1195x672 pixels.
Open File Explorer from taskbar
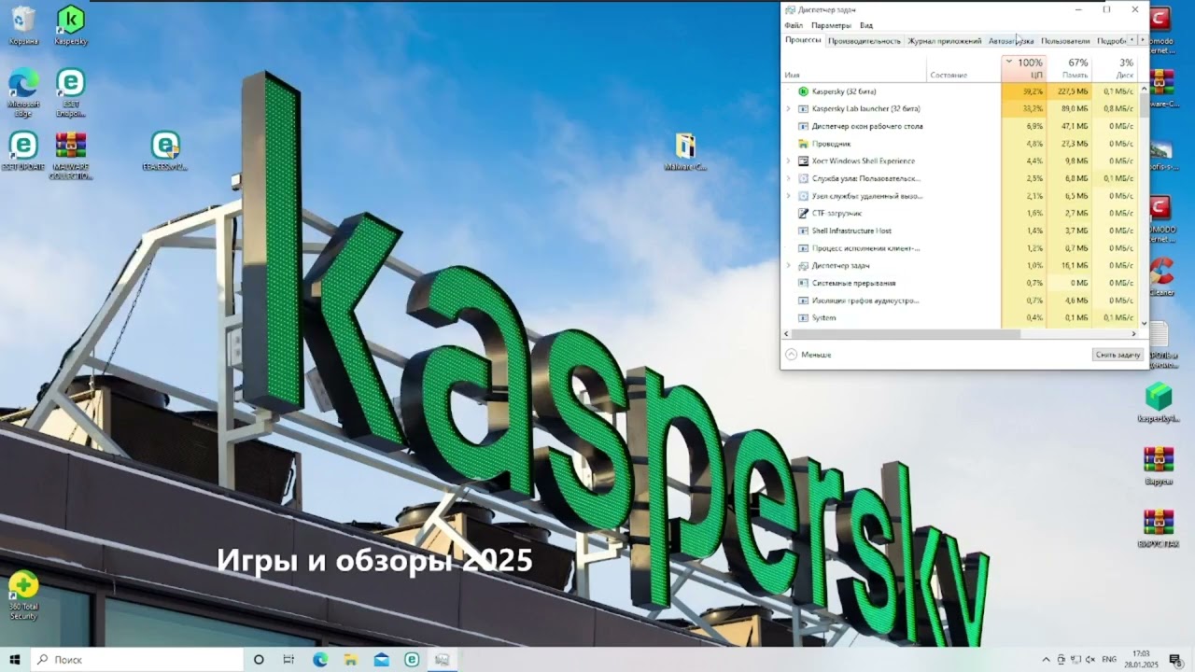point(350,660)
